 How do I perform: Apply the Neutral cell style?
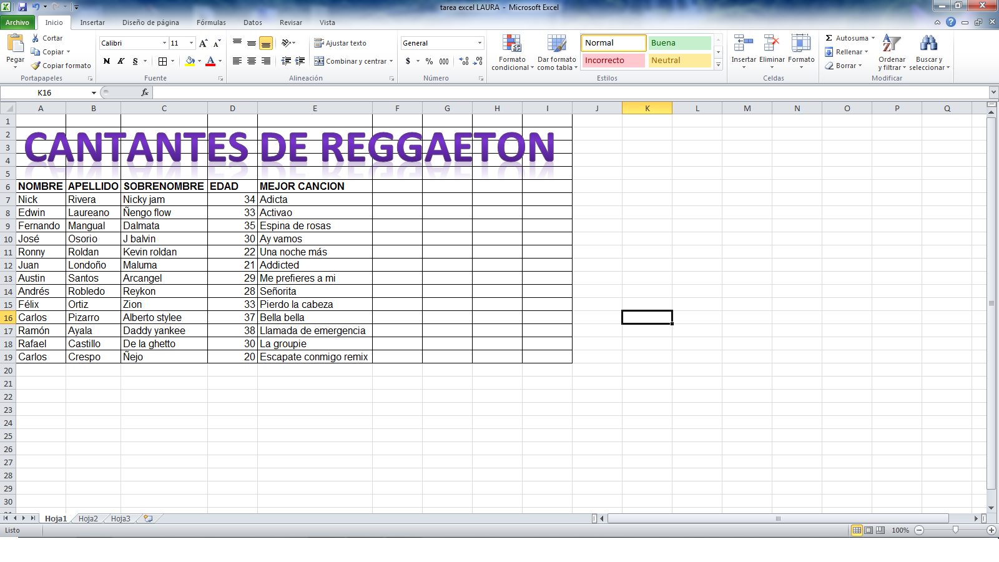coord(679,61)
